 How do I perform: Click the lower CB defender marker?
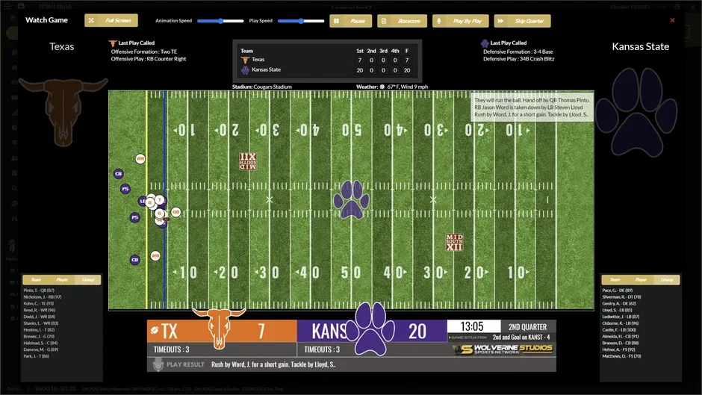coord(134,260)
